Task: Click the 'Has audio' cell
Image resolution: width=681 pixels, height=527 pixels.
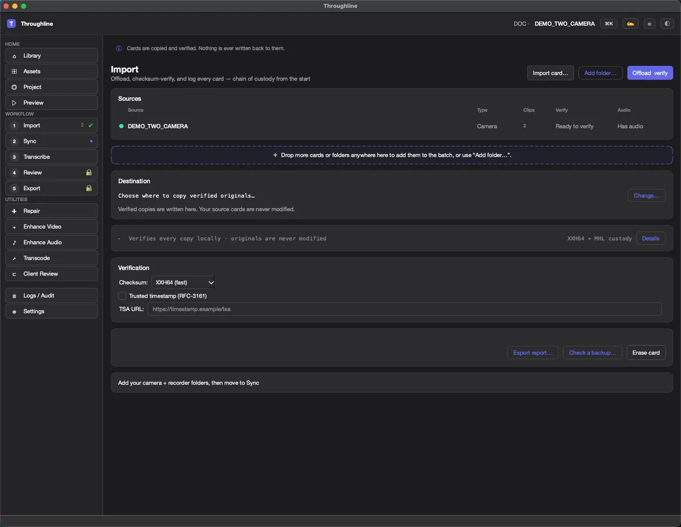Action: click(630, 127)
